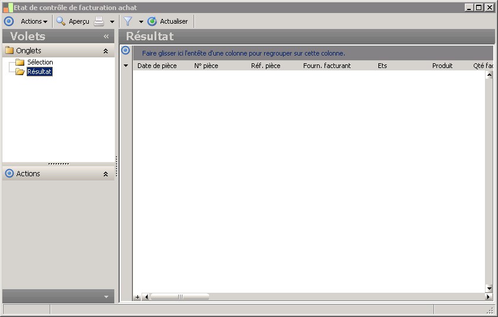Click the Onglets folder icon
This screenshot has width=498, height=317.
coord(9,50)
